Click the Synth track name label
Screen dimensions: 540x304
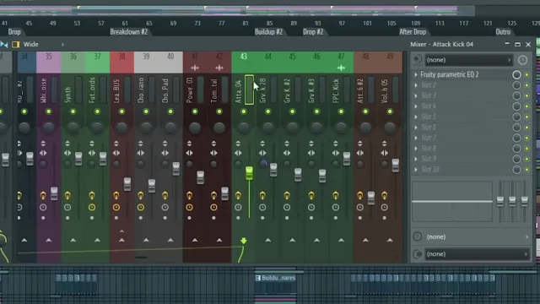click(67, 95)
